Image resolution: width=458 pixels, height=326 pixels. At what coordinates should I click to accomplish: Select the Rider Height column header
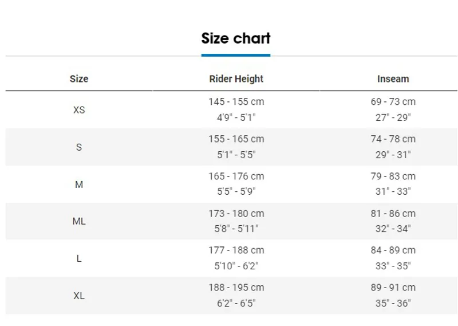pos(236,79)
